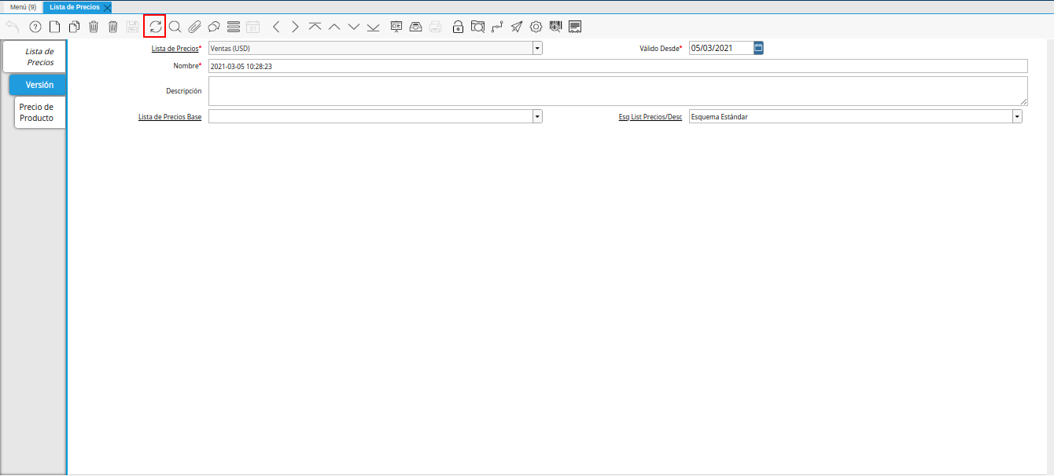Click the paperclip Attachment icon
Image resolution: width=1054 pixels, height=476 pixels.
(194, 27)
